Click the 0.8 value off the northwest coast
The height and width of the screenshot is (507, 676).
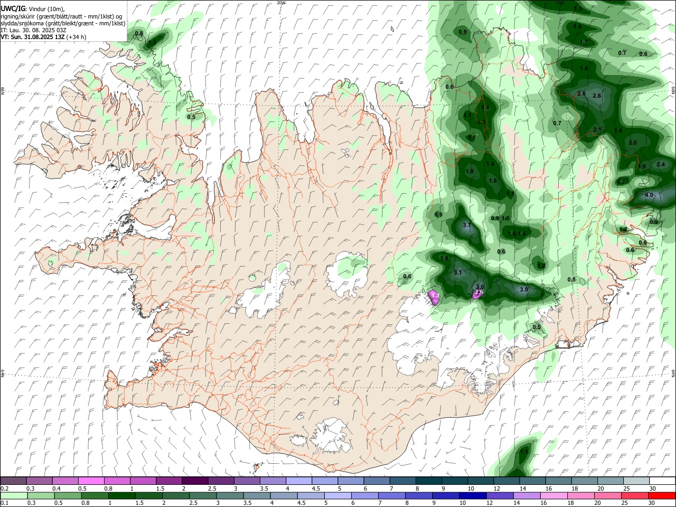pos(139,33)
